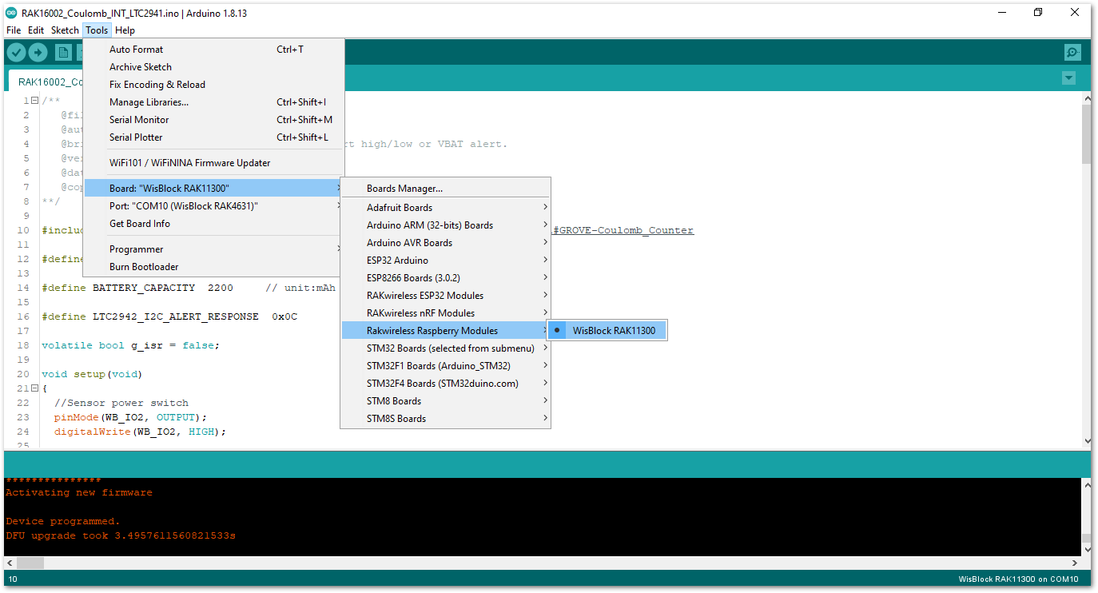Click Get Board Info entry
Screen dimensions: 1098x593
pos(214,224)
